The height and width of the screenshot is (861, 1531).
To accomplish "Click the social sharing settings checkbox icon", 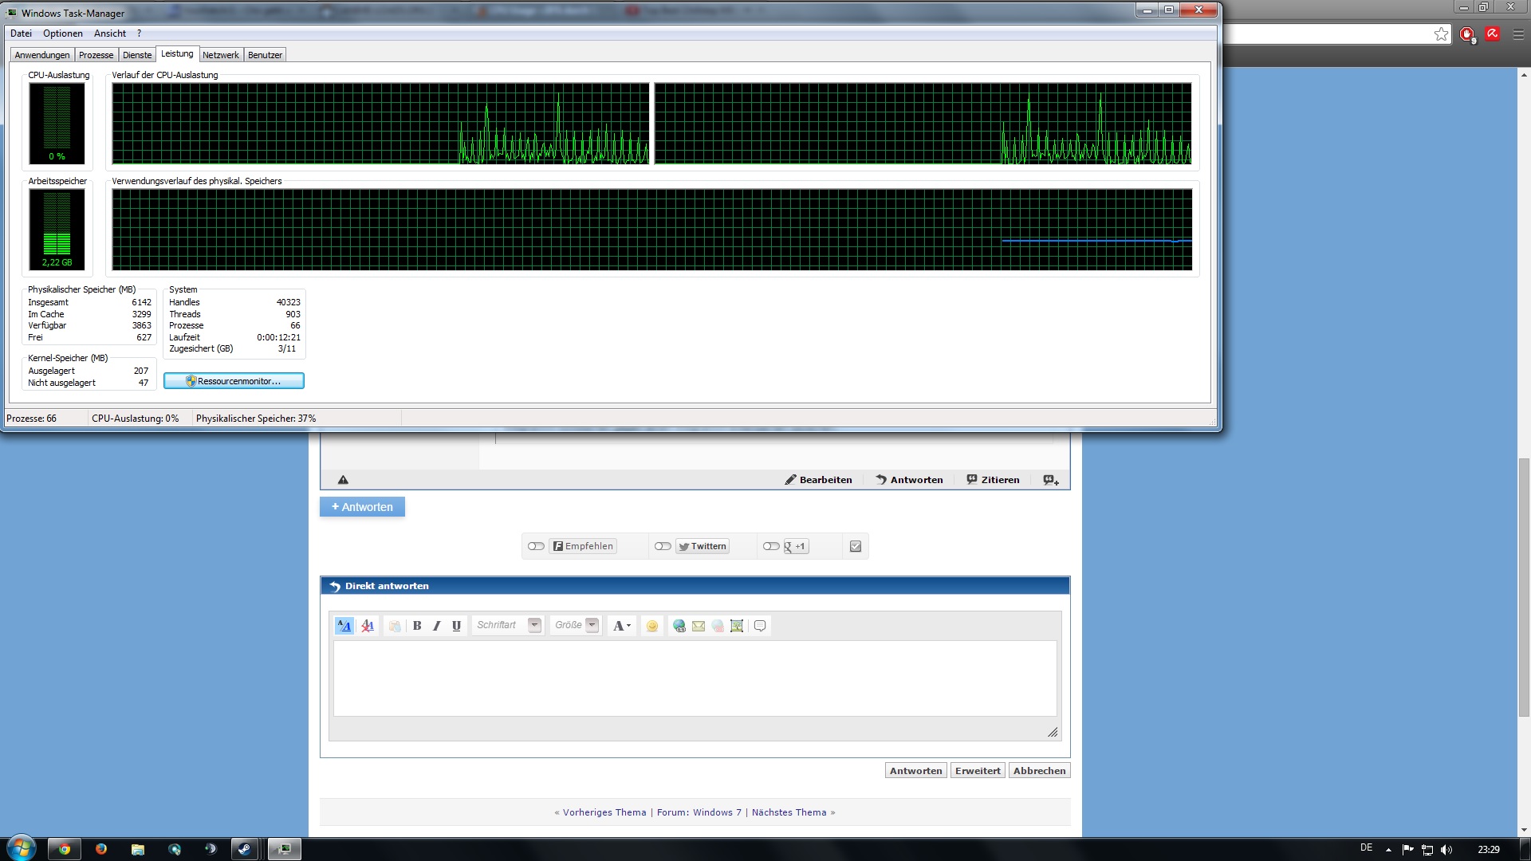I will click(856, 546).
